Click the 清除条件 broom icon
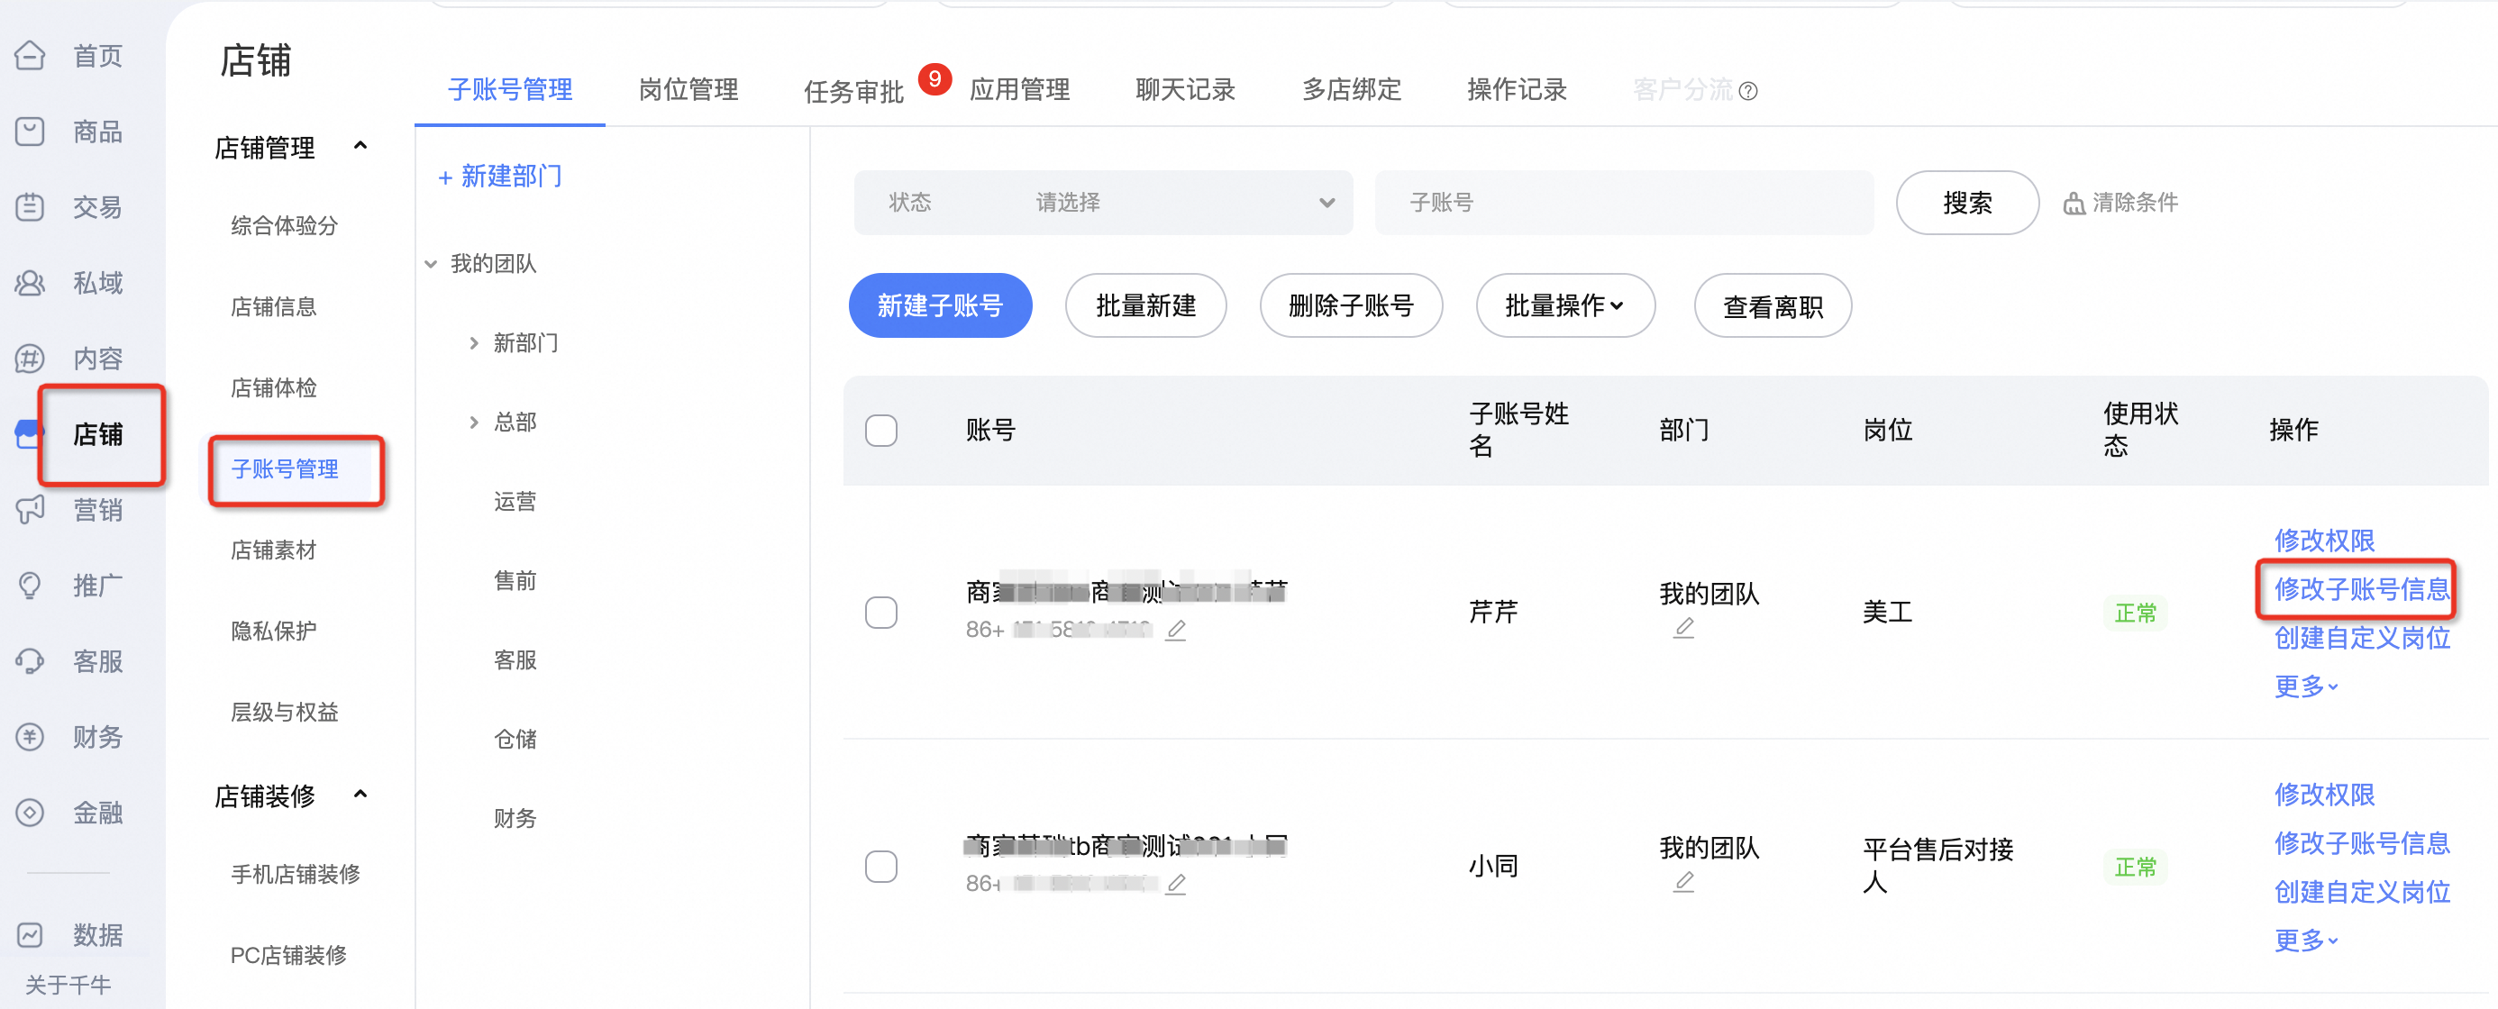The height and width of the screenshot is (1009, 2498). 2074,204
